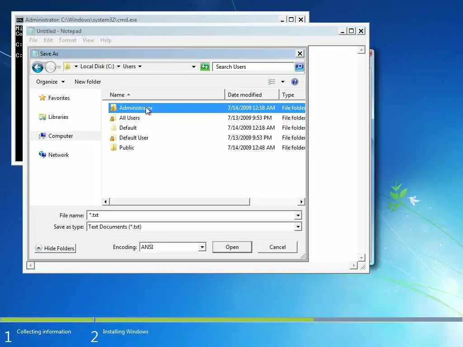Click the folder icon in address bar
Viewport: 463px width, 347px height.
pos(67,66)
